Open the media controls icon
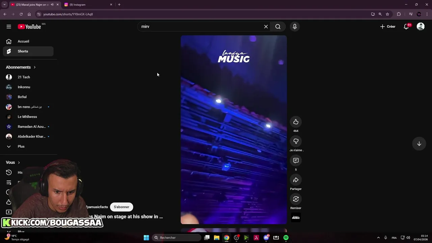The width and height of the screenshot is (432, 243). coord(411,14)
